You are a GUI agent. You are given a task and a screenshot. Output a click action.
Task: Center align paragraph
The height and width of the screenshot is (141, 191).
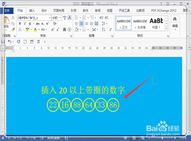(x=81, y=24)
